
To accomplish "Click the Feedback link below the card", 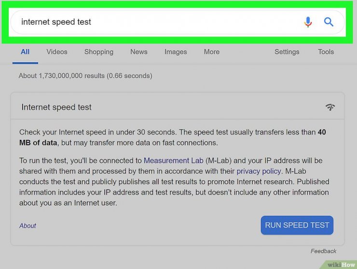I will point(323,251).
